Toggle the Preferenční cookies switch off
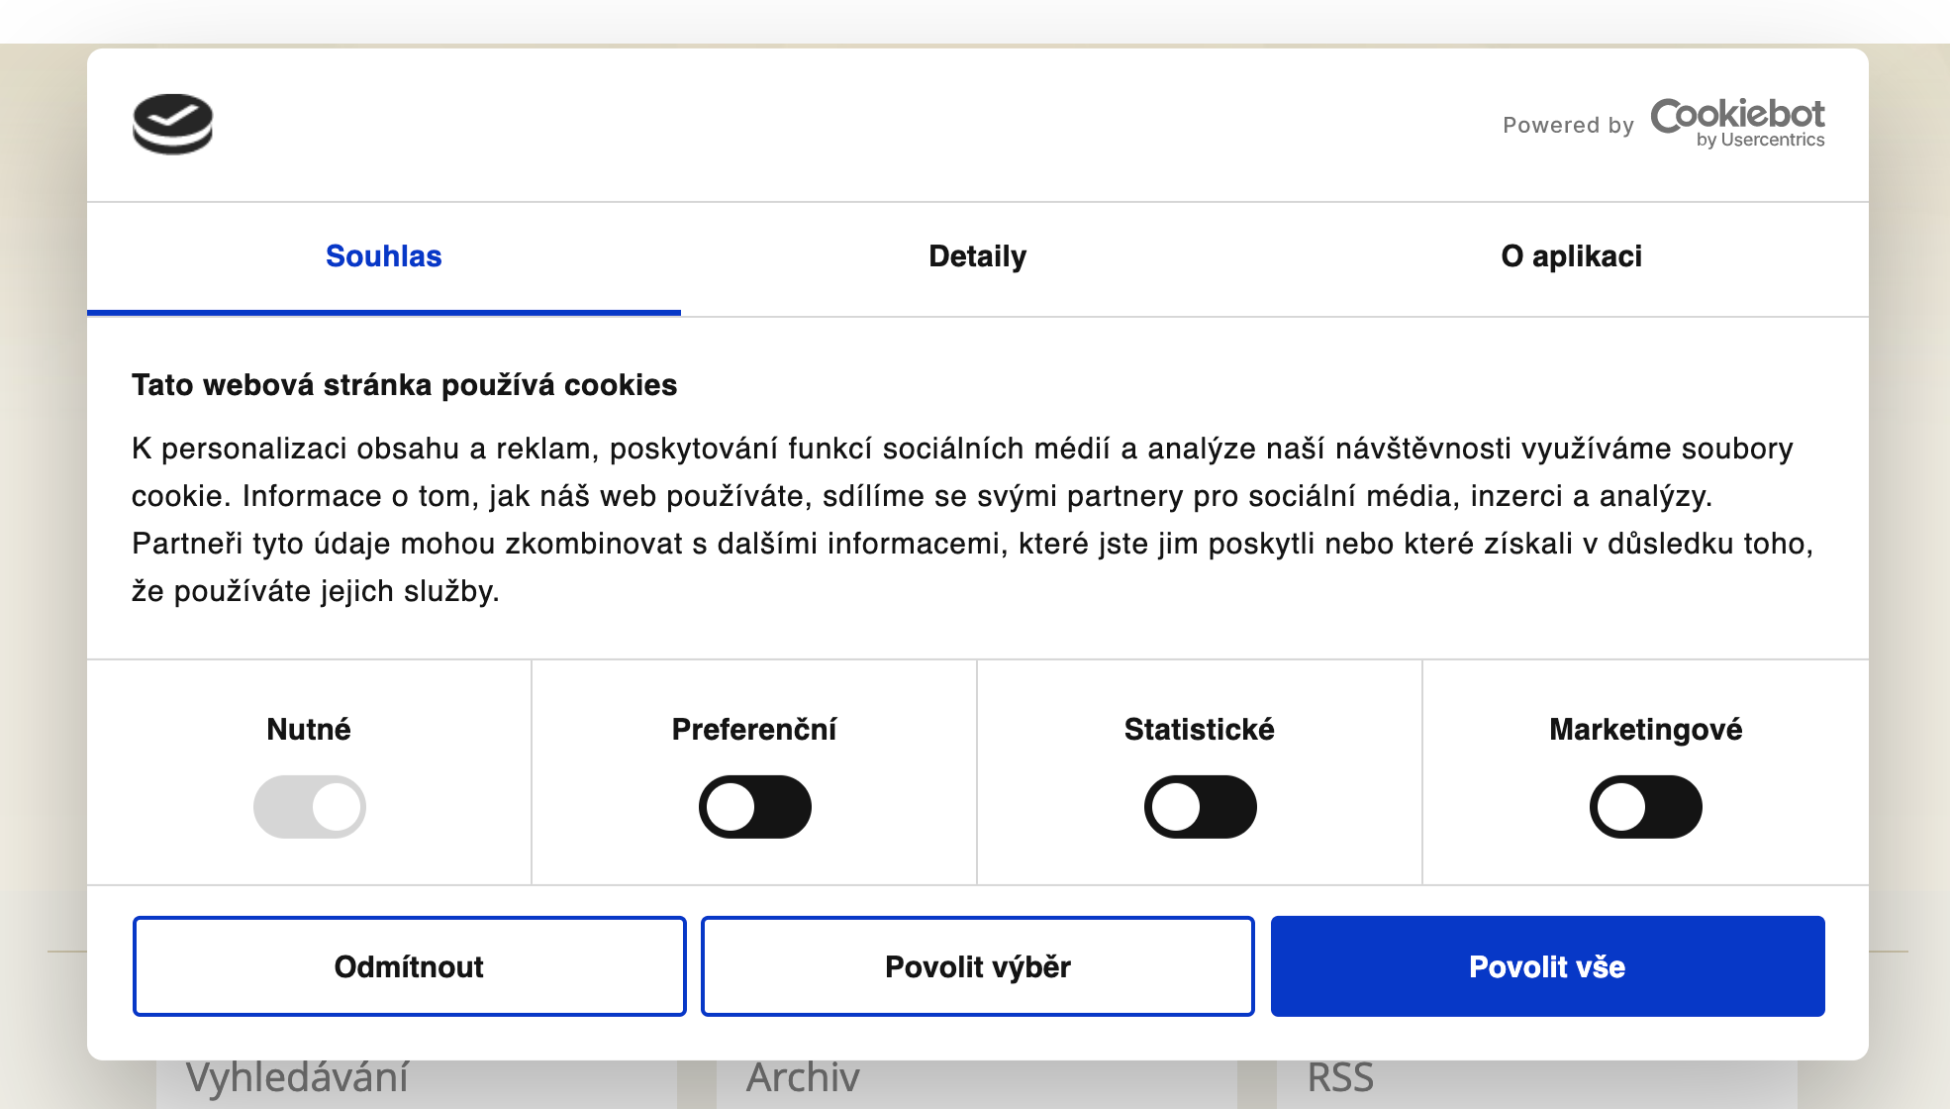 [x=755, y=807]
